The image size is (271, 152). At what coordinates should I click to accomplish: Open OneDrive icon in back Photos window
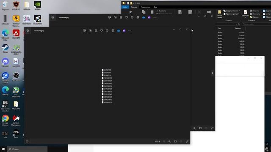[144, 17]
